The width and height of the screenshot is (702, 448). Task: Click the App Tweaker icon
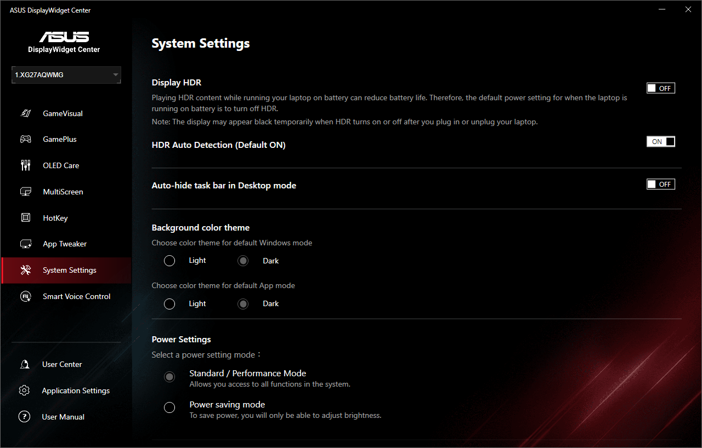(x=25, y=244)
